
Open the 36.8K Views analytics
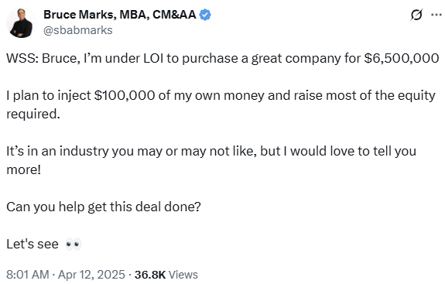point(166,275)
